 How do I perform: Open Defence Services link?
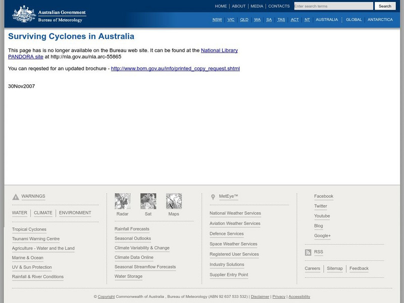[x=226, y=234]
